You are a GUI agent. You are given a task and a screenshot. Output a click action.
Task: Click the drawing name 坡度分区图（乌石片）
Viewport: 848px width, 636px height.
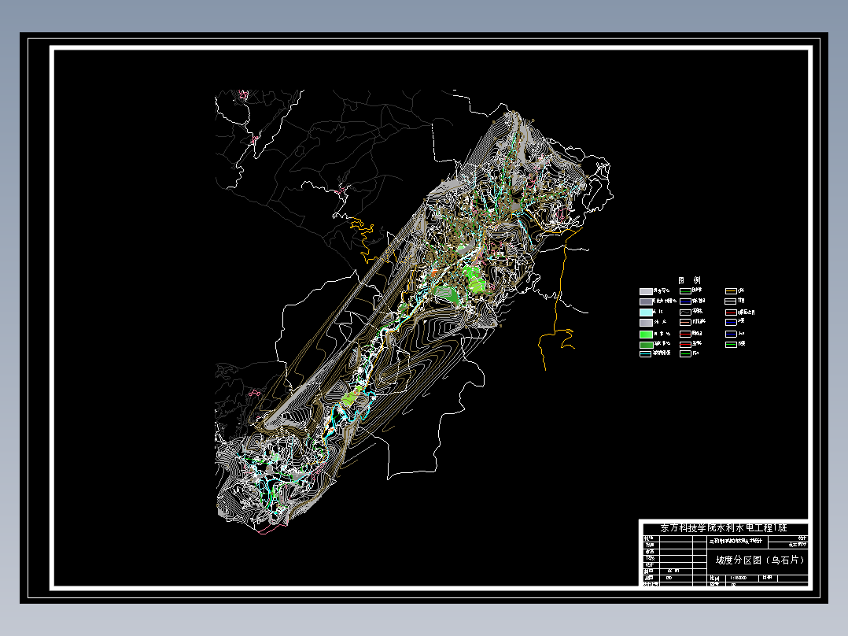[761, 560]
